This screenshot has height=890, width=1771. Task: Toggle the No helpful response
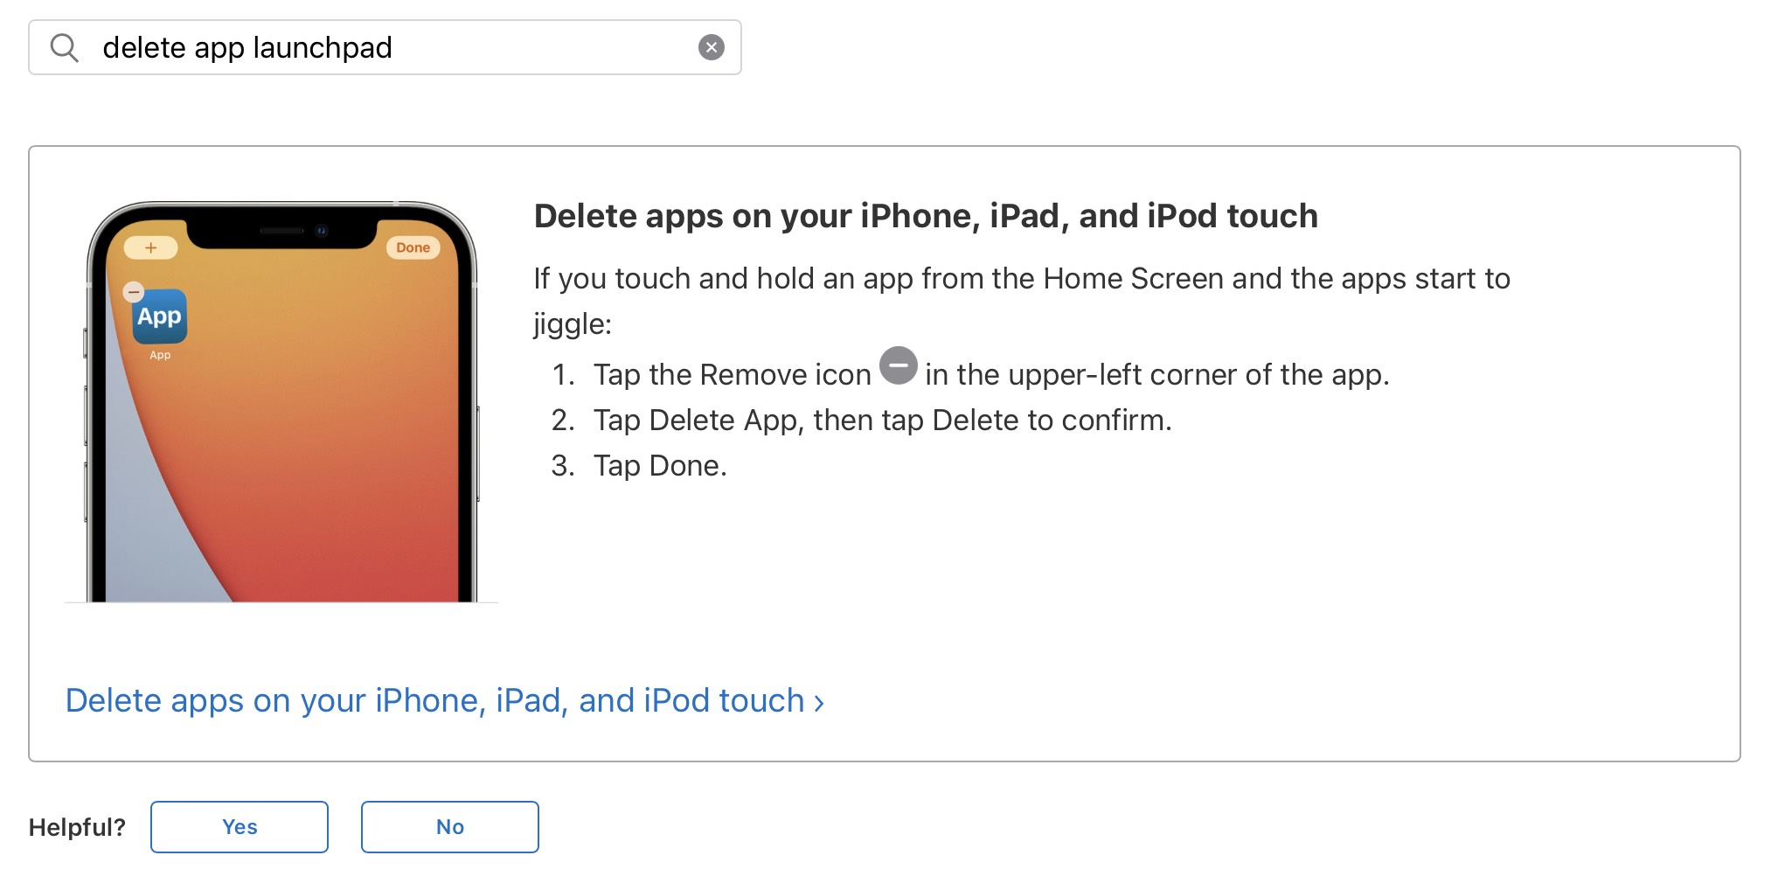(x=449, y=826)
